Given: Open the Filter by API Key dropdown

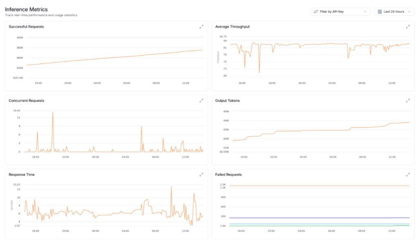Looking at the screenshot, I should [340, 11].
